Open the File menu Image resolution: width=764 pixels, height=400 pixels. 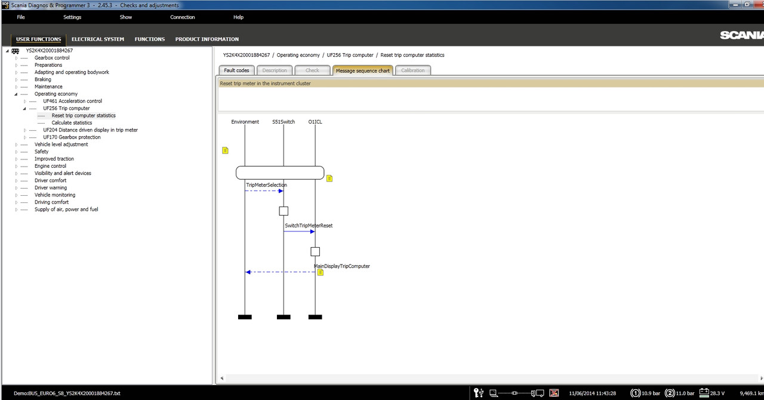click(x=21, y=17)
